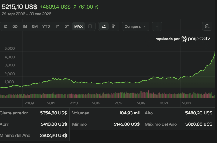The image size is (217, 143).
Task: Open the three-dot more options menu
Action: (157, 26)
